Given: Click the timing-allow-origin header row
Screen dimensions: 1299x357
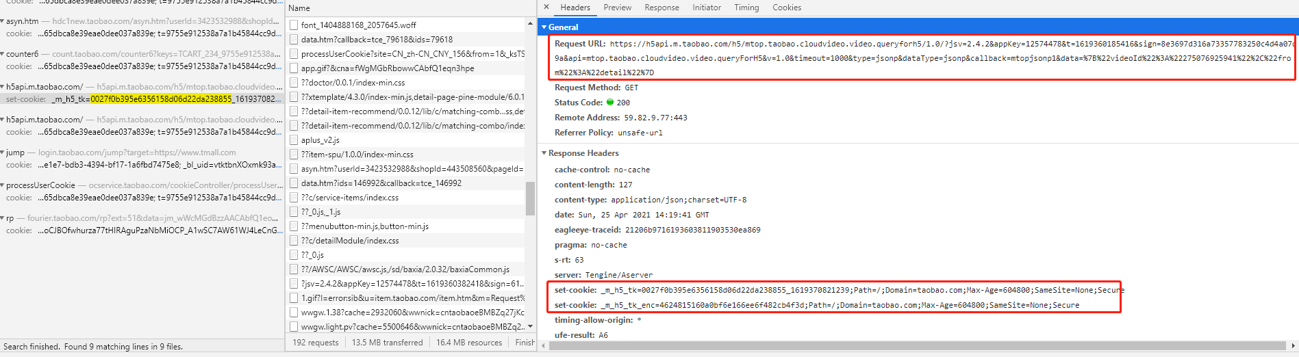Looking at the screenshot, I should (598, 320).
